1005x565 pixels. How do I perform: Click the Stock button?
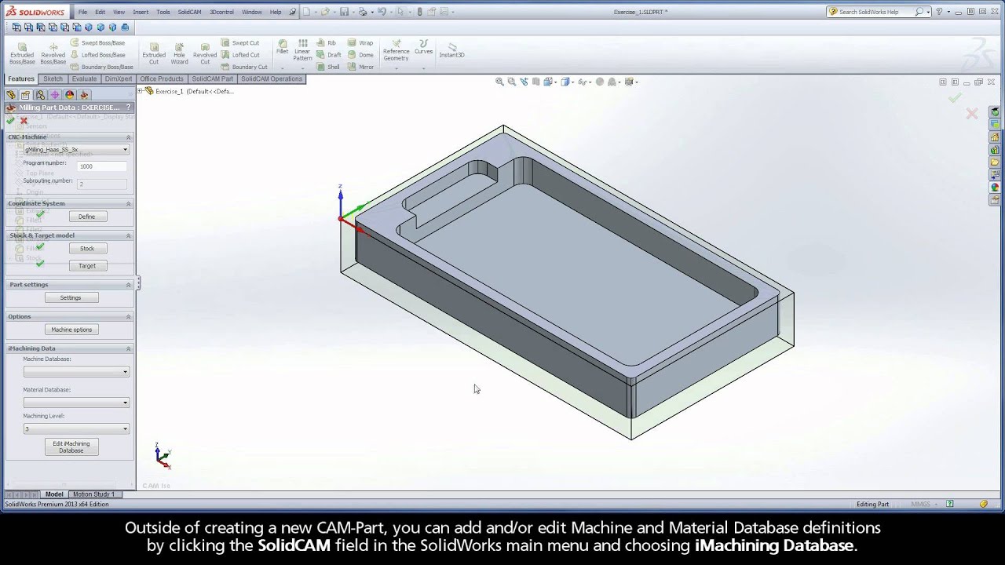click(x=86, y=249)
